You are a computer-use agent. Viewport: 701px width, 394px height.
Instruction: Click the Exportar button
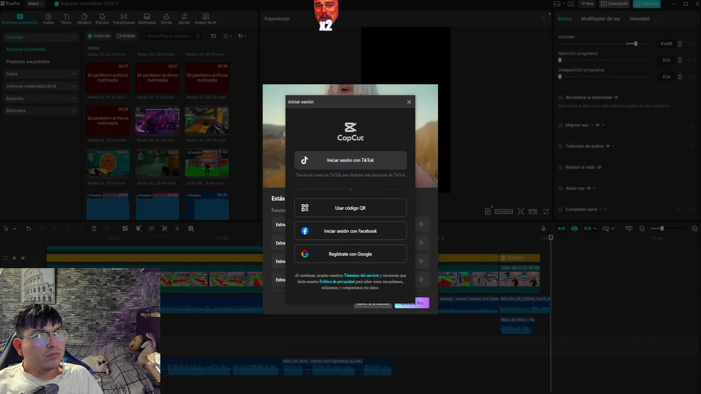coord(647,4)
